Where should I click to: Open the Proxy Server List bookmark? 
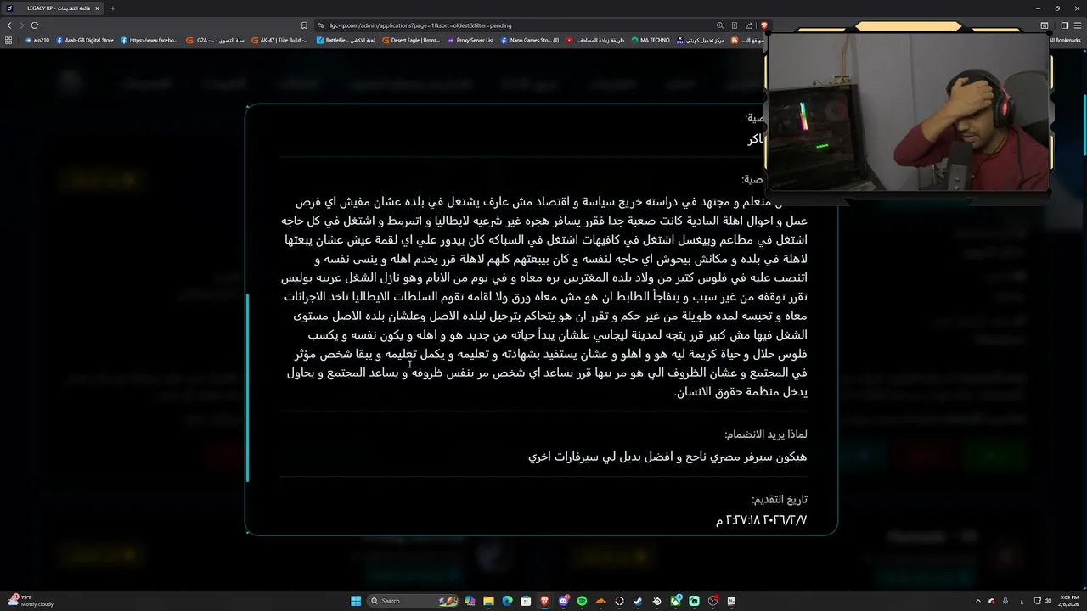point(470,40)
